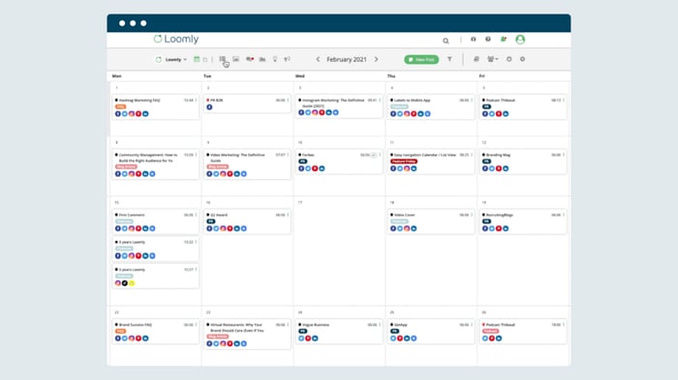Open the interactions comments icon
This screenshot has height=380, width=678.
[250, 59]
